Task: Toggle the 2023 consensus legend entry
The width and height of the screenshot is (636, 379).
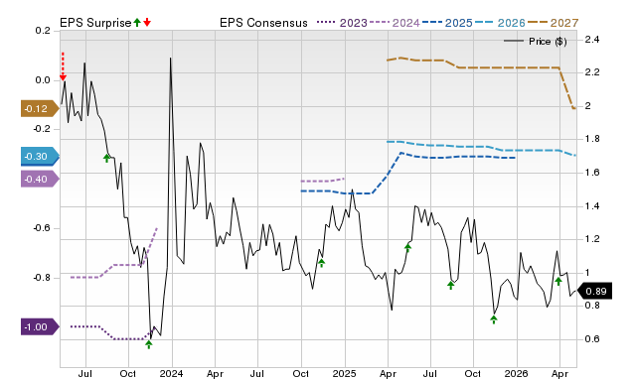Action: click(x=342, y=23)
